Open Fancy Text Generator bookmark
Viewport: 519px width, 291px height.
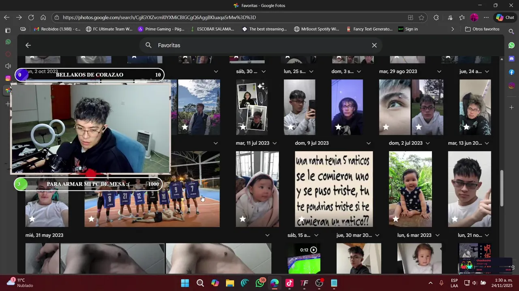tap(369, 29)
